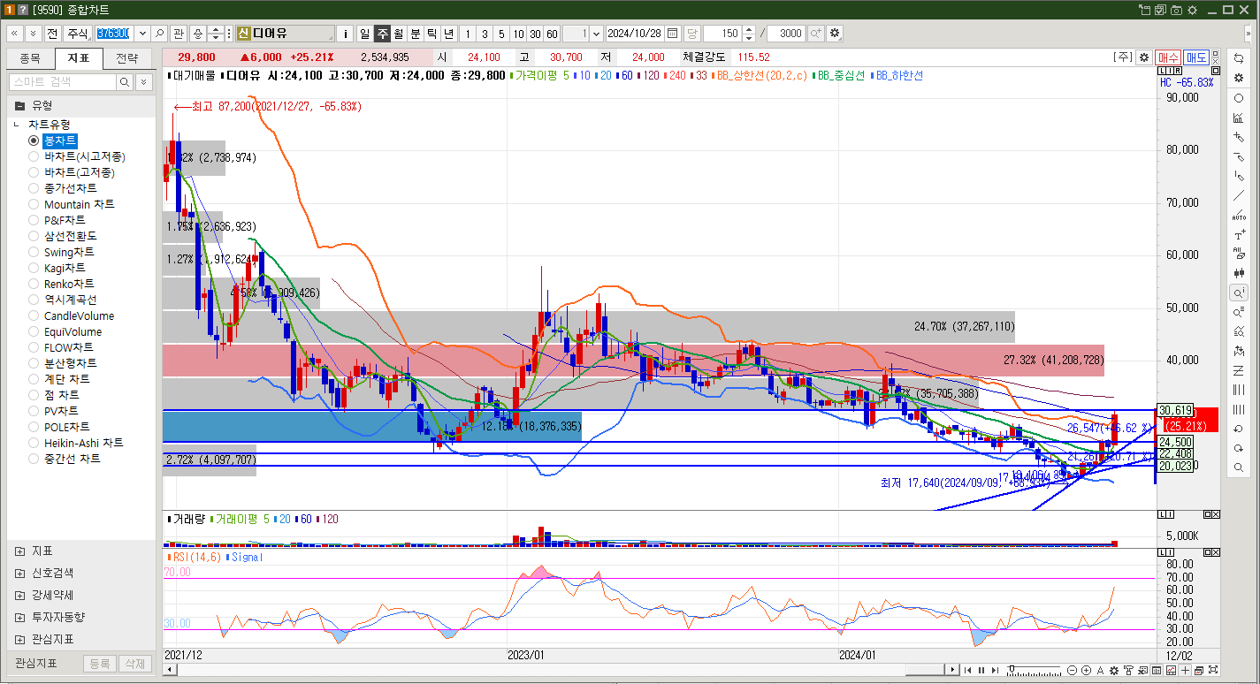The image size is (1260, 684).
Task: Select minute 분 period button
Action: (x=416, y=34)
